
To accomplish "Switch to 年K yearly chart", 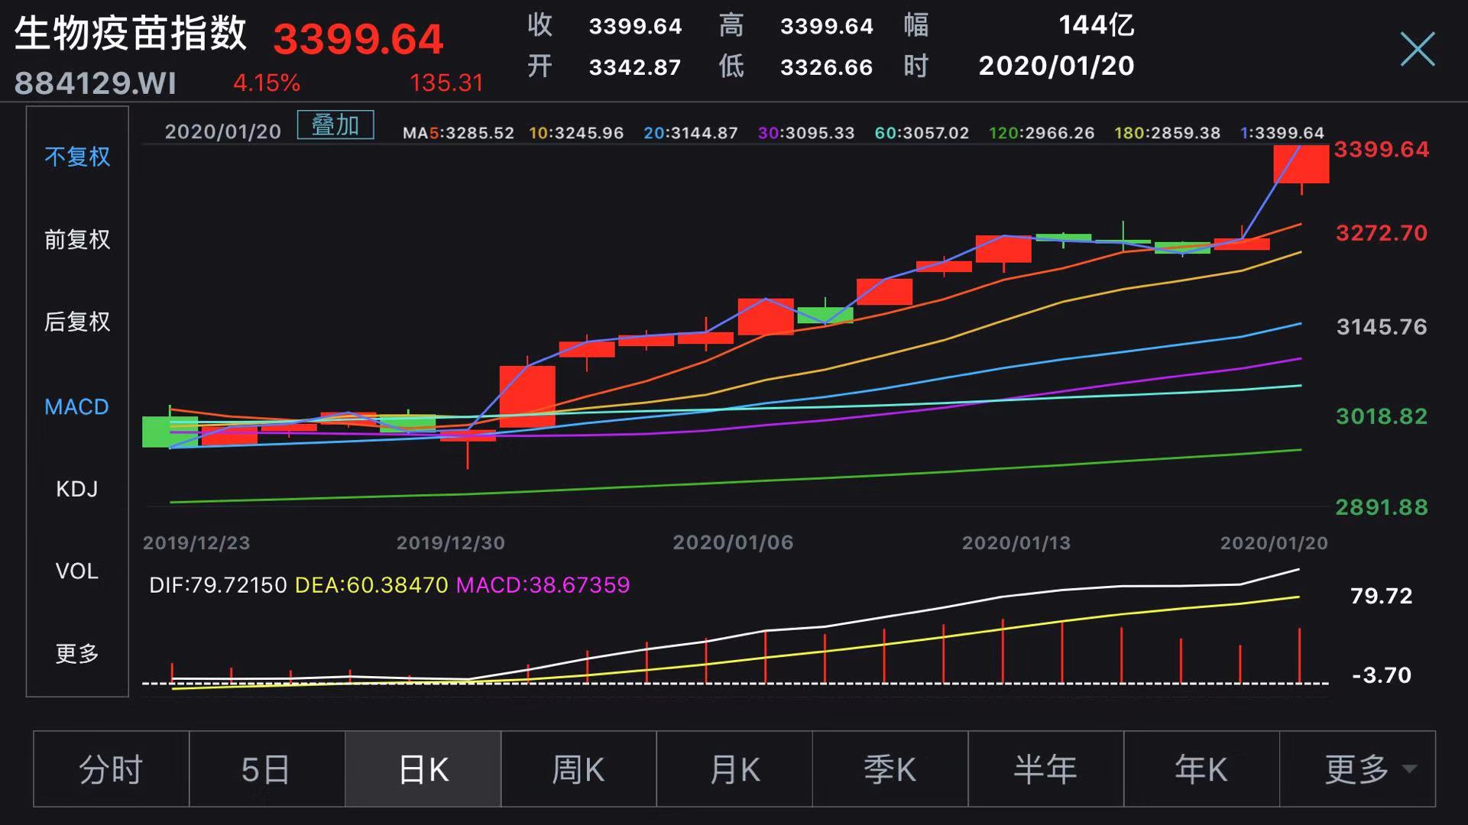I will (1201, 769).
